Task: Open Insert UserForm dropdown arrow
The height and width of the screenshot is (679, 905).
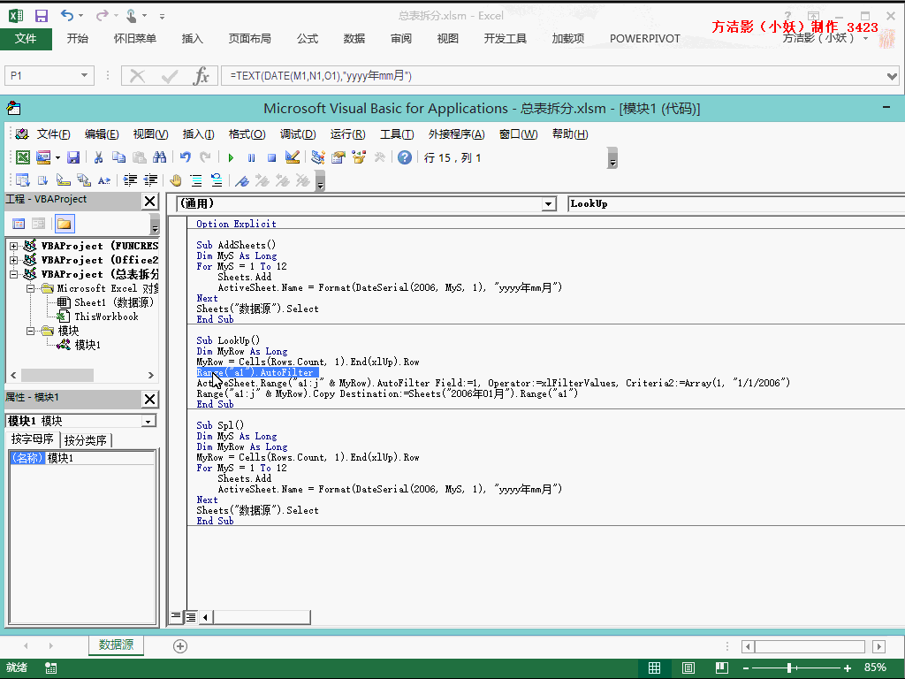Action: click(57, 157)
